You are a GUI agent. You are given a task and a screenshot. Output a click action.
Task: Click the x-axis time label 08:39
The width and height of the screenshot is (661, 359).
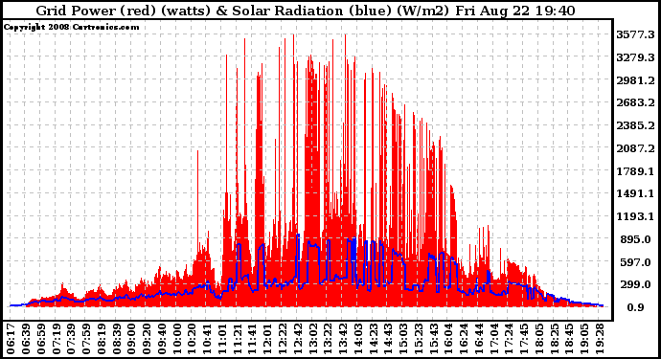pos(117,339)
